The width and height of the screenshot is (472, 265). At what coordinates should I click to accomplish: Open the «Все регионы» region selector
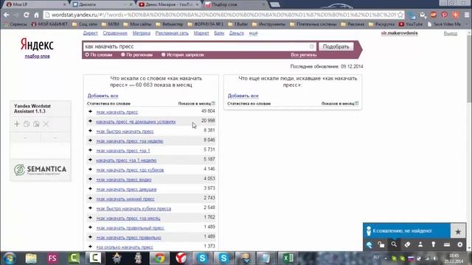coord(303,55)
